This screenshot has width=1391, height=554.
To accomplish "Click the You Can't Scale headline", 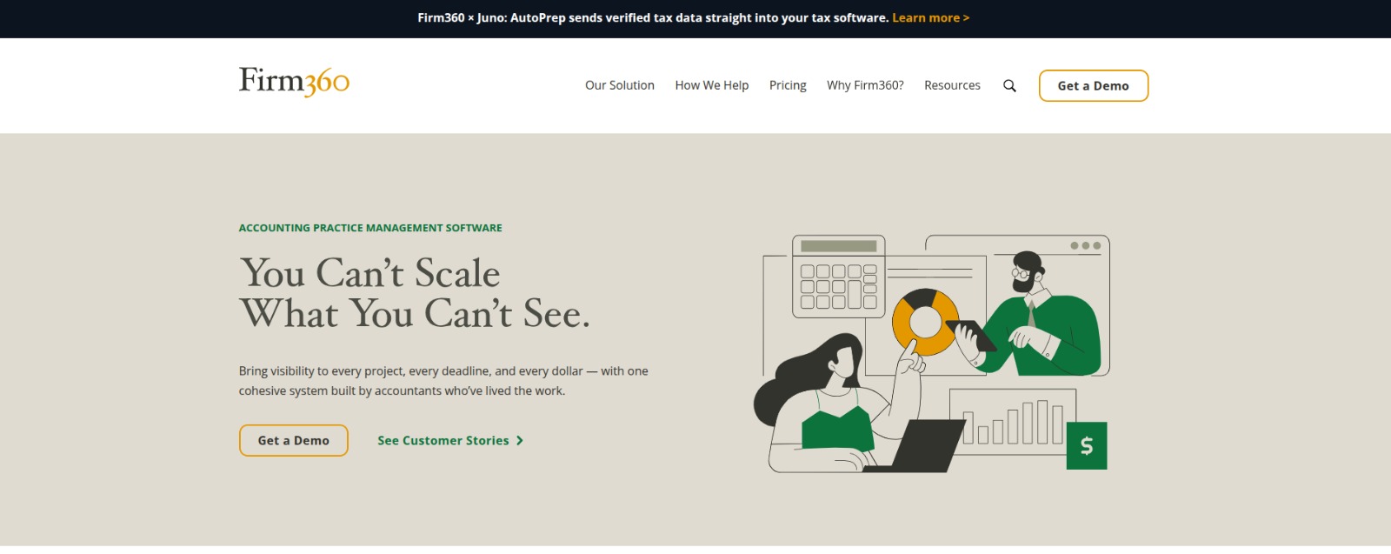I will point(415,294).
